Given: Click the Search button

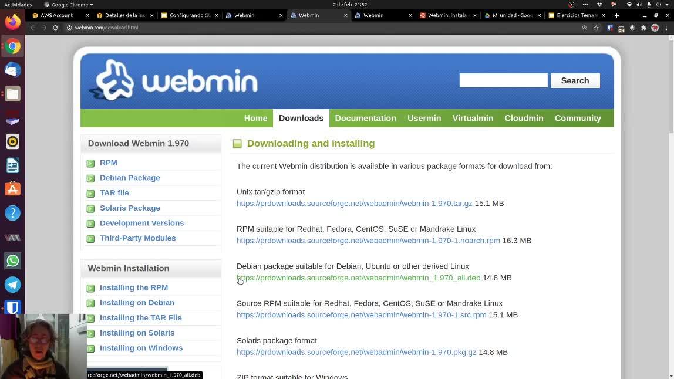Looking at the screenshot, I should [575, 80].
